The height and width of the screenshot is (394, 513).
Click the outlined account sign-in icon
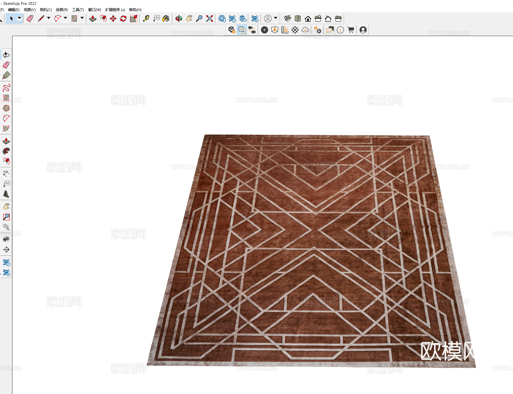click(268, 19)
